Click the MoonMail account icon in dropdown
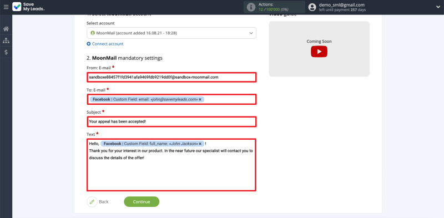The image size is (444, 218). coord(93,33)
